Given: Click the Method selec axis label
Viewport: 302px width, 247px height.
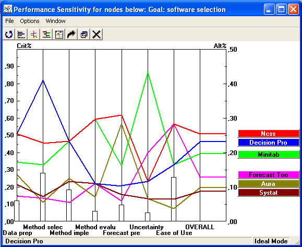Looking at the screenshot, I should click(43, 227).
